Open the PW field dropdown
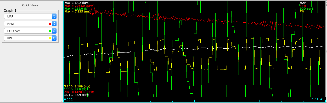 pyautogui.click(x=30, y=38)
